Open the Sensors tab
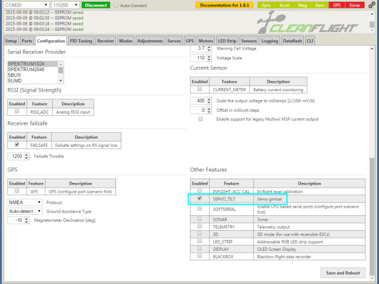 (x=249, y=41)
